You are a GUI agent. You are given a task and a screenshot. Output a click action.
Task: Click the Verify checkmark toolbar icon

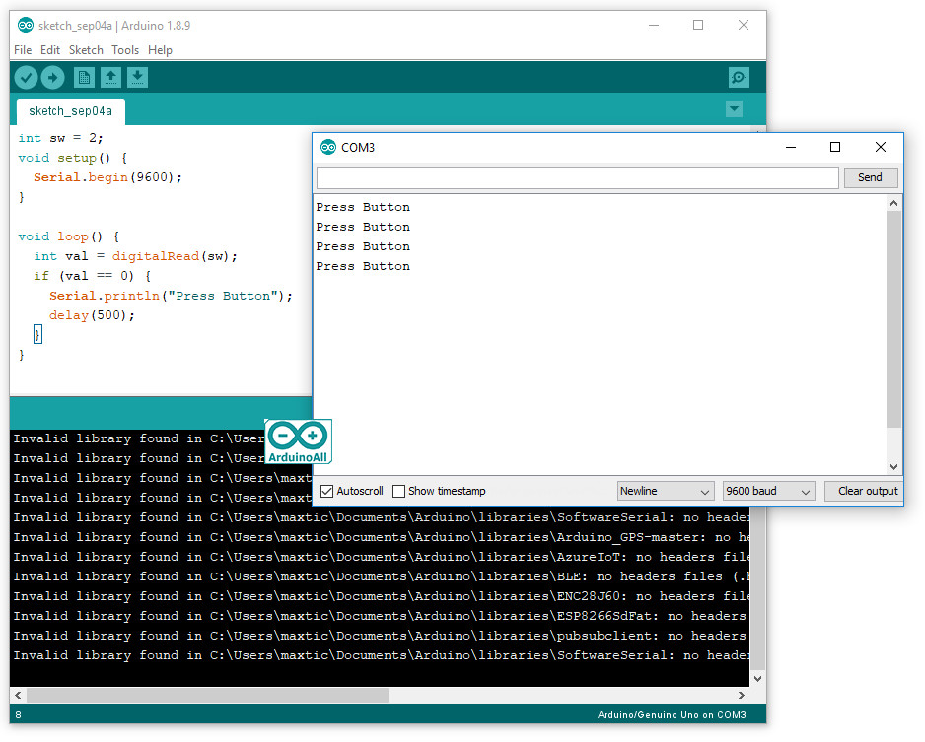pos(26,77)
